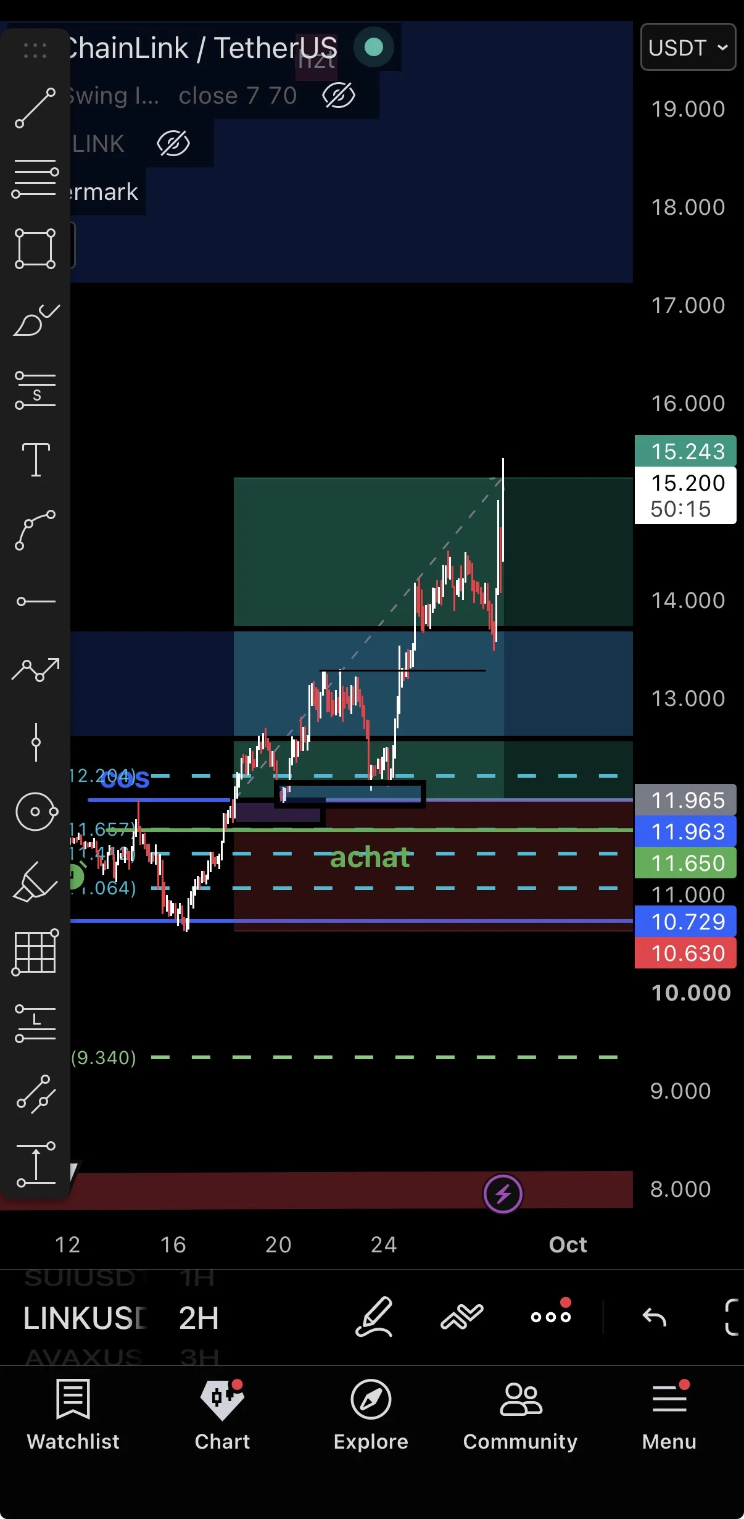Select the vertical line tool

(x=36, y=741)
